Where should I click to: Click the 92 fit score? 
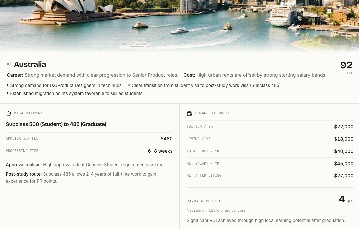346,65
